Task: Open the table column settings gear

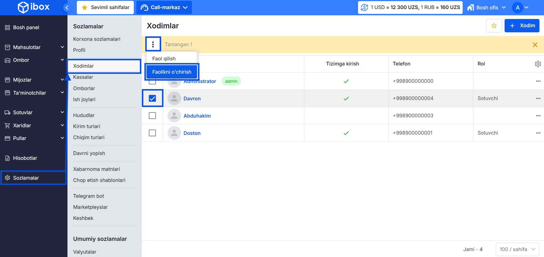Action: pyautogui.click(x=537, y=64)
